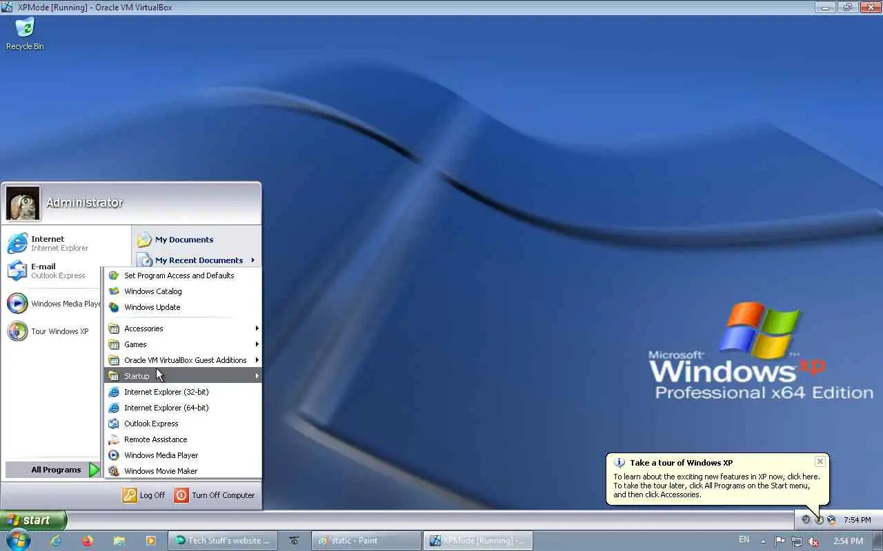Open Internet Explorer on host taskbar
This screenshot has height=551, width=883.
coord(56,541)
